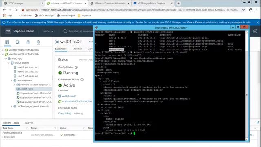Screen dimensions: 261x147
Task: Click the Completed task status text
Action: click(x=70, y=135)
